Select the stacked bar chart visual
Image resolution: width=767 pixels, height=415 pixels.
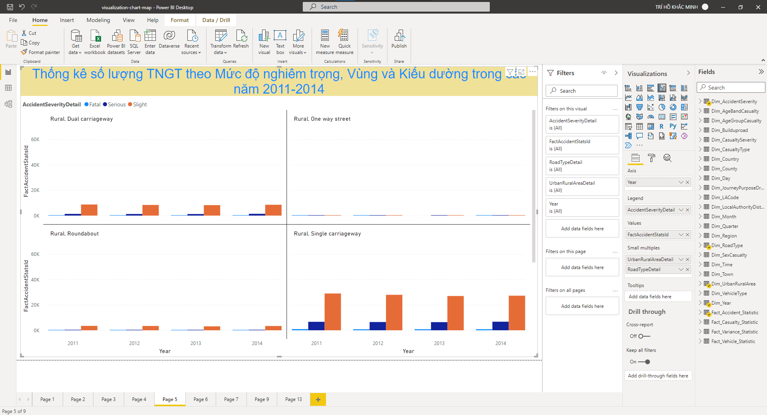pos(628,88)
